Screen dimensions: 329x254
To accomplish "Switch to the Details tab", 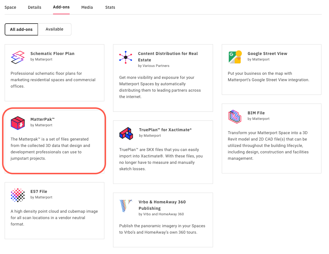I will (x=35, y=7).
